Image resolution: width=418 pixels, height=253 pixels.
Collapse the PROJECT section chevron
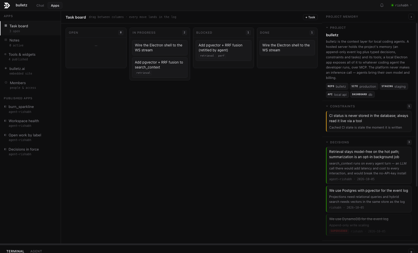327,28
